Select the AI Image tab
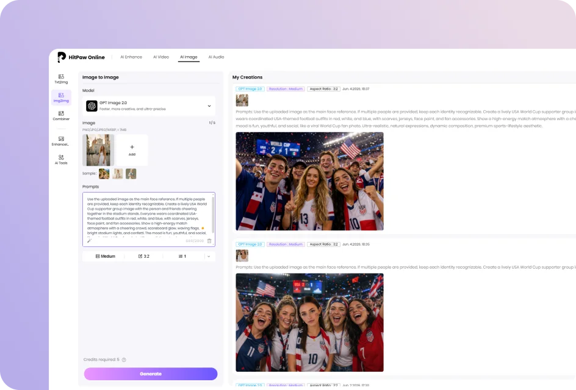The image size is (576, 390). click(x=189, y=57)
